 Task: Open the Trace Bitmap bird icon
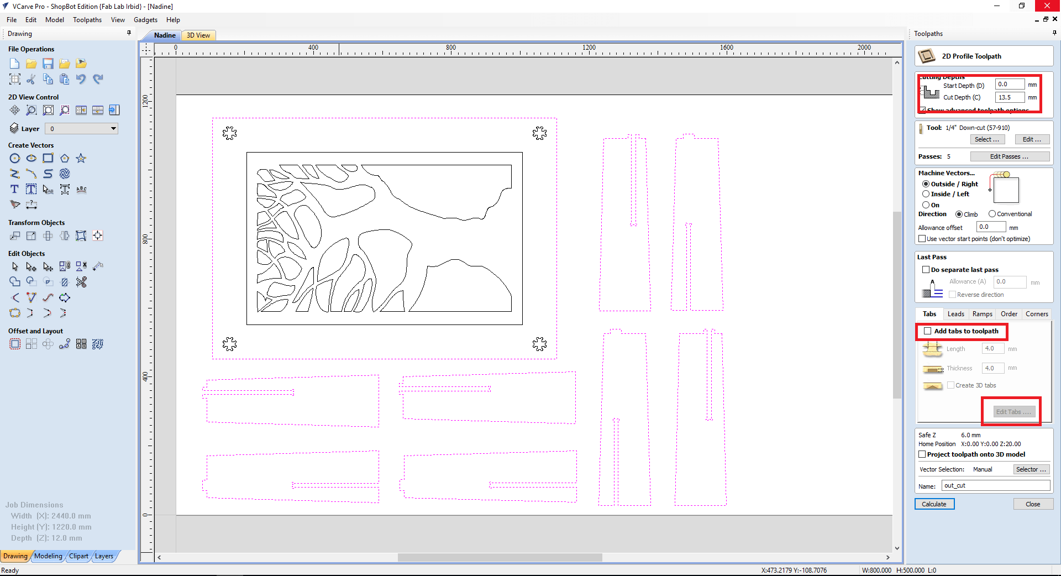tap(15, 205)
